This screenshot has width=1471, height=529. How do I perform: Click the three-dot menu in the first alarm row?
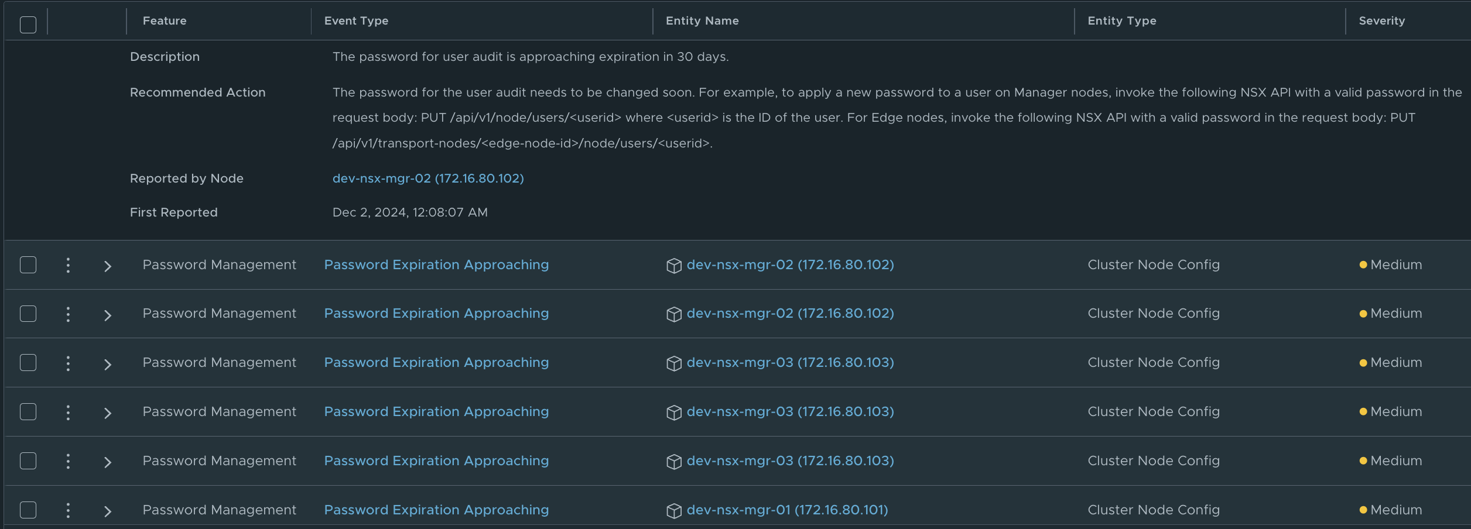click(68, 265)
